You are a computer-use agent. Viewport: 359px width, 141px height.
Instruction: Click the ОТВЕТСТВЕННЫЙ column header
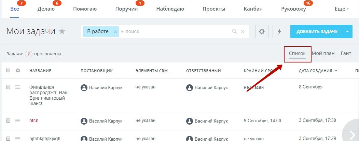[204, 71]
